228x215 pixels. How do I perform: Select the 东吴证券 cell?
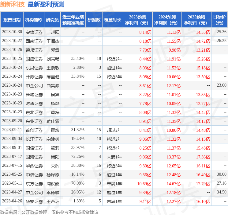point(34,68)
